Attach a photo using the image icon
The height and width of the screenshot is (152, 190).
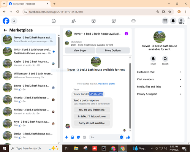point(73,137)
